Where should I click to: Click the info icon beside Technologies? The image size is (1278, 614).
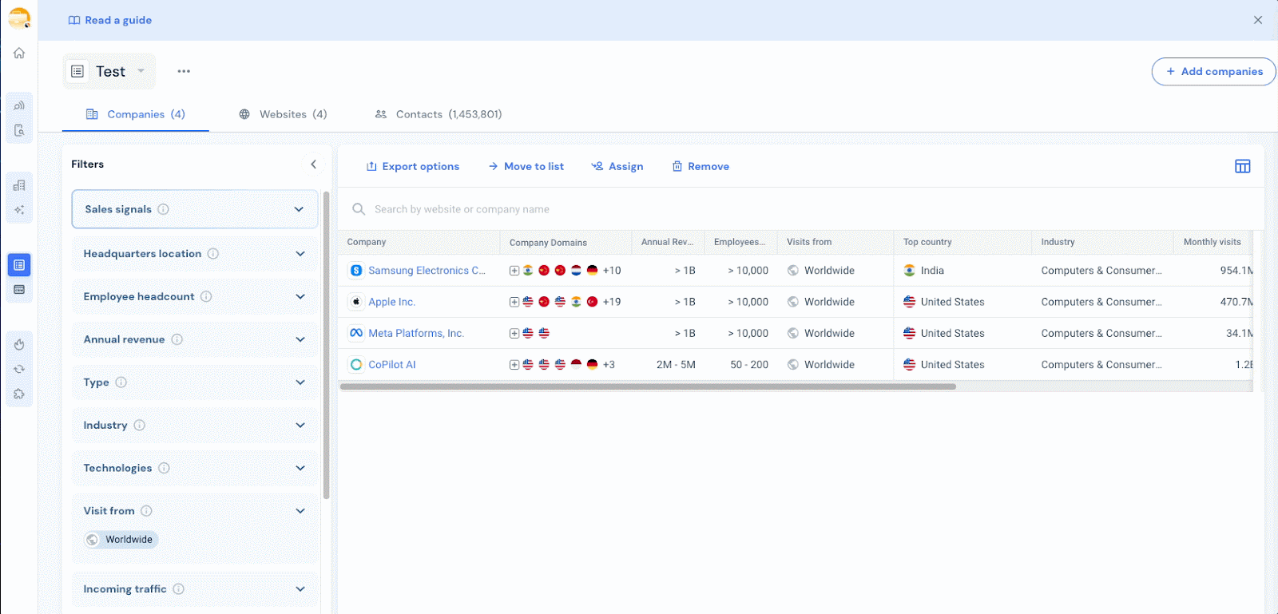[164, 468]
